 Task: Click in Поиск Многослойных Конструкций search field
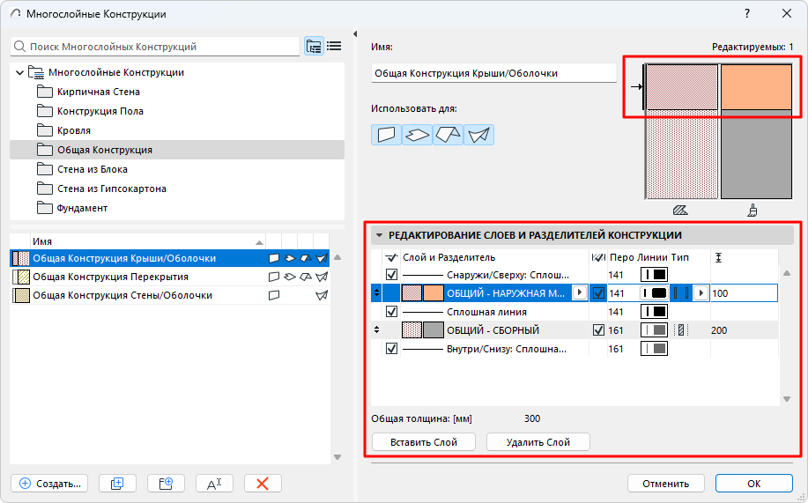pos(154,47)
